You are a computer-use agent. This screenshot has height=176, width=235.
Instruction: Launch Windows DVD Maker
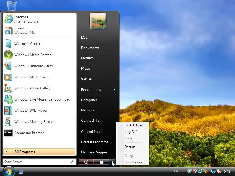pos(39,111)
